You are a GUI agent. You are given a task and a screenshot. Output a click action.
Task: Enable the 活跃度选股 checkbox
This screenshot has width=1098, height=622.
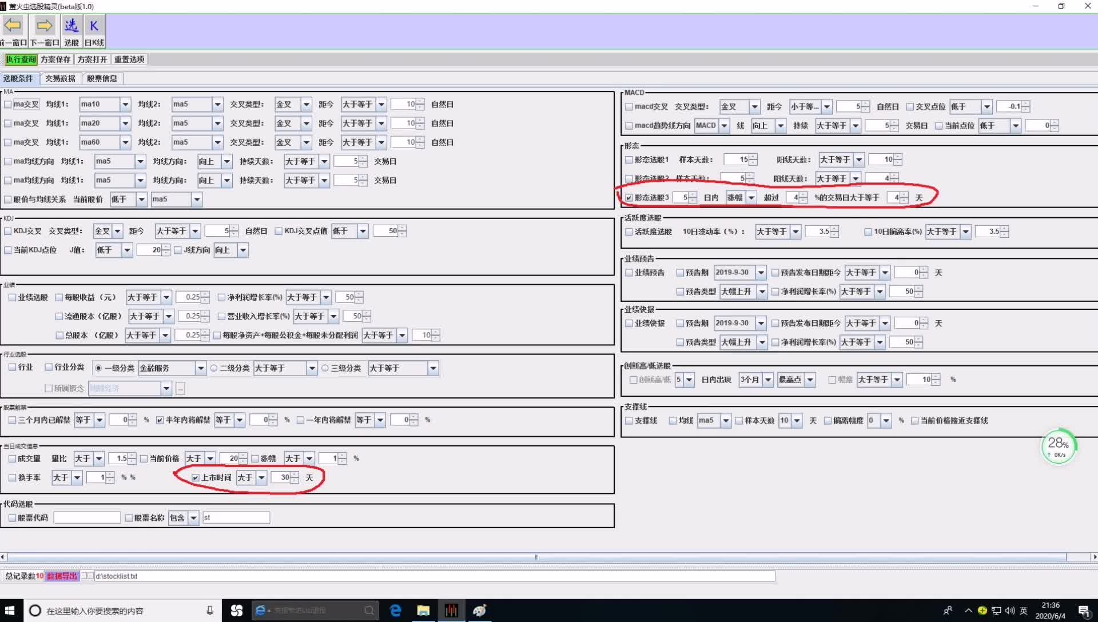pos(629,232)
